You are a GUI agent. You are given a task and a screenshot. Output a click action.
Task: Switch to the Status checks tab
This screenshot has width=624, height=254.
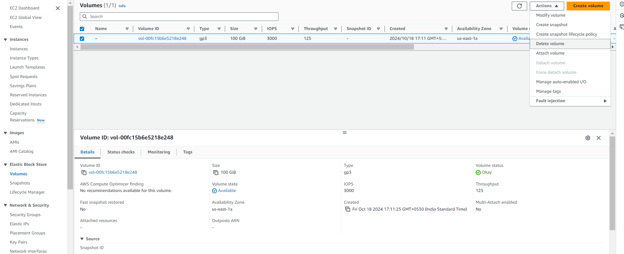click(121, 152)
